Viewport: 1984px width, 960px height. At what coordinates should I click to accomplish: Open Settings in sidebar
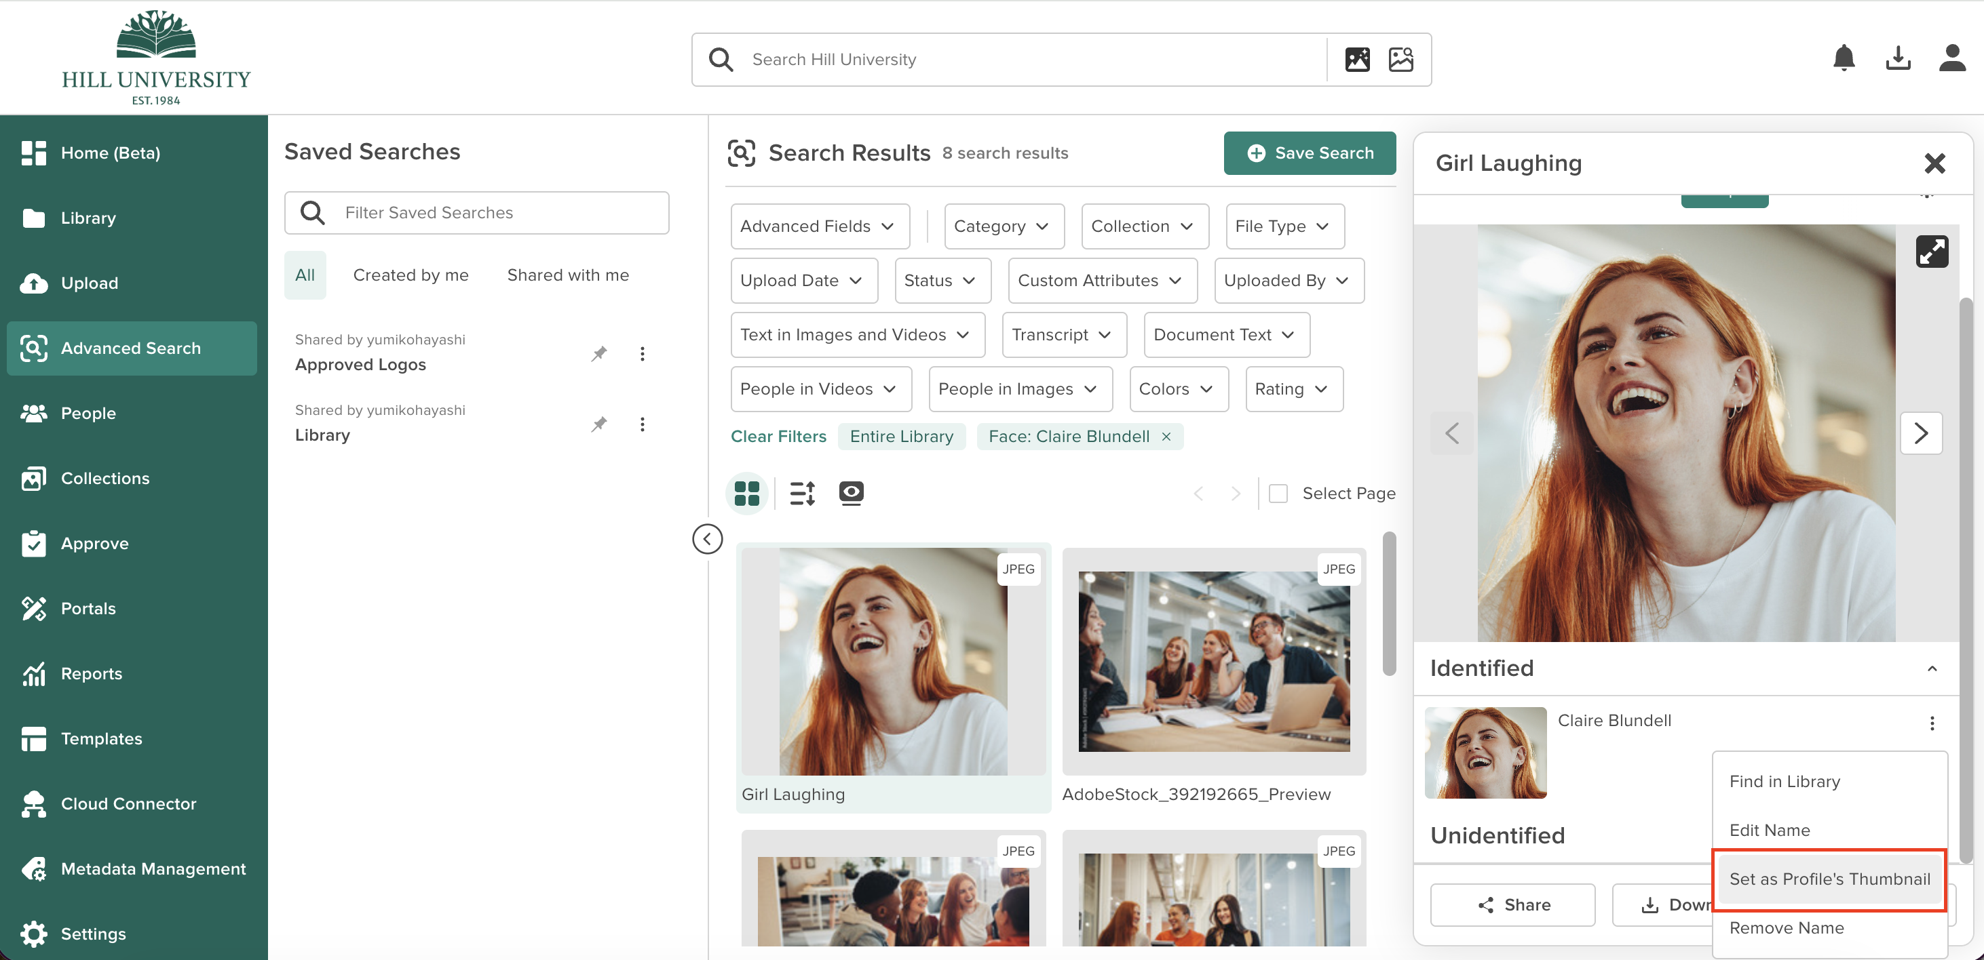pyautogui.click(x=132, y=933)
